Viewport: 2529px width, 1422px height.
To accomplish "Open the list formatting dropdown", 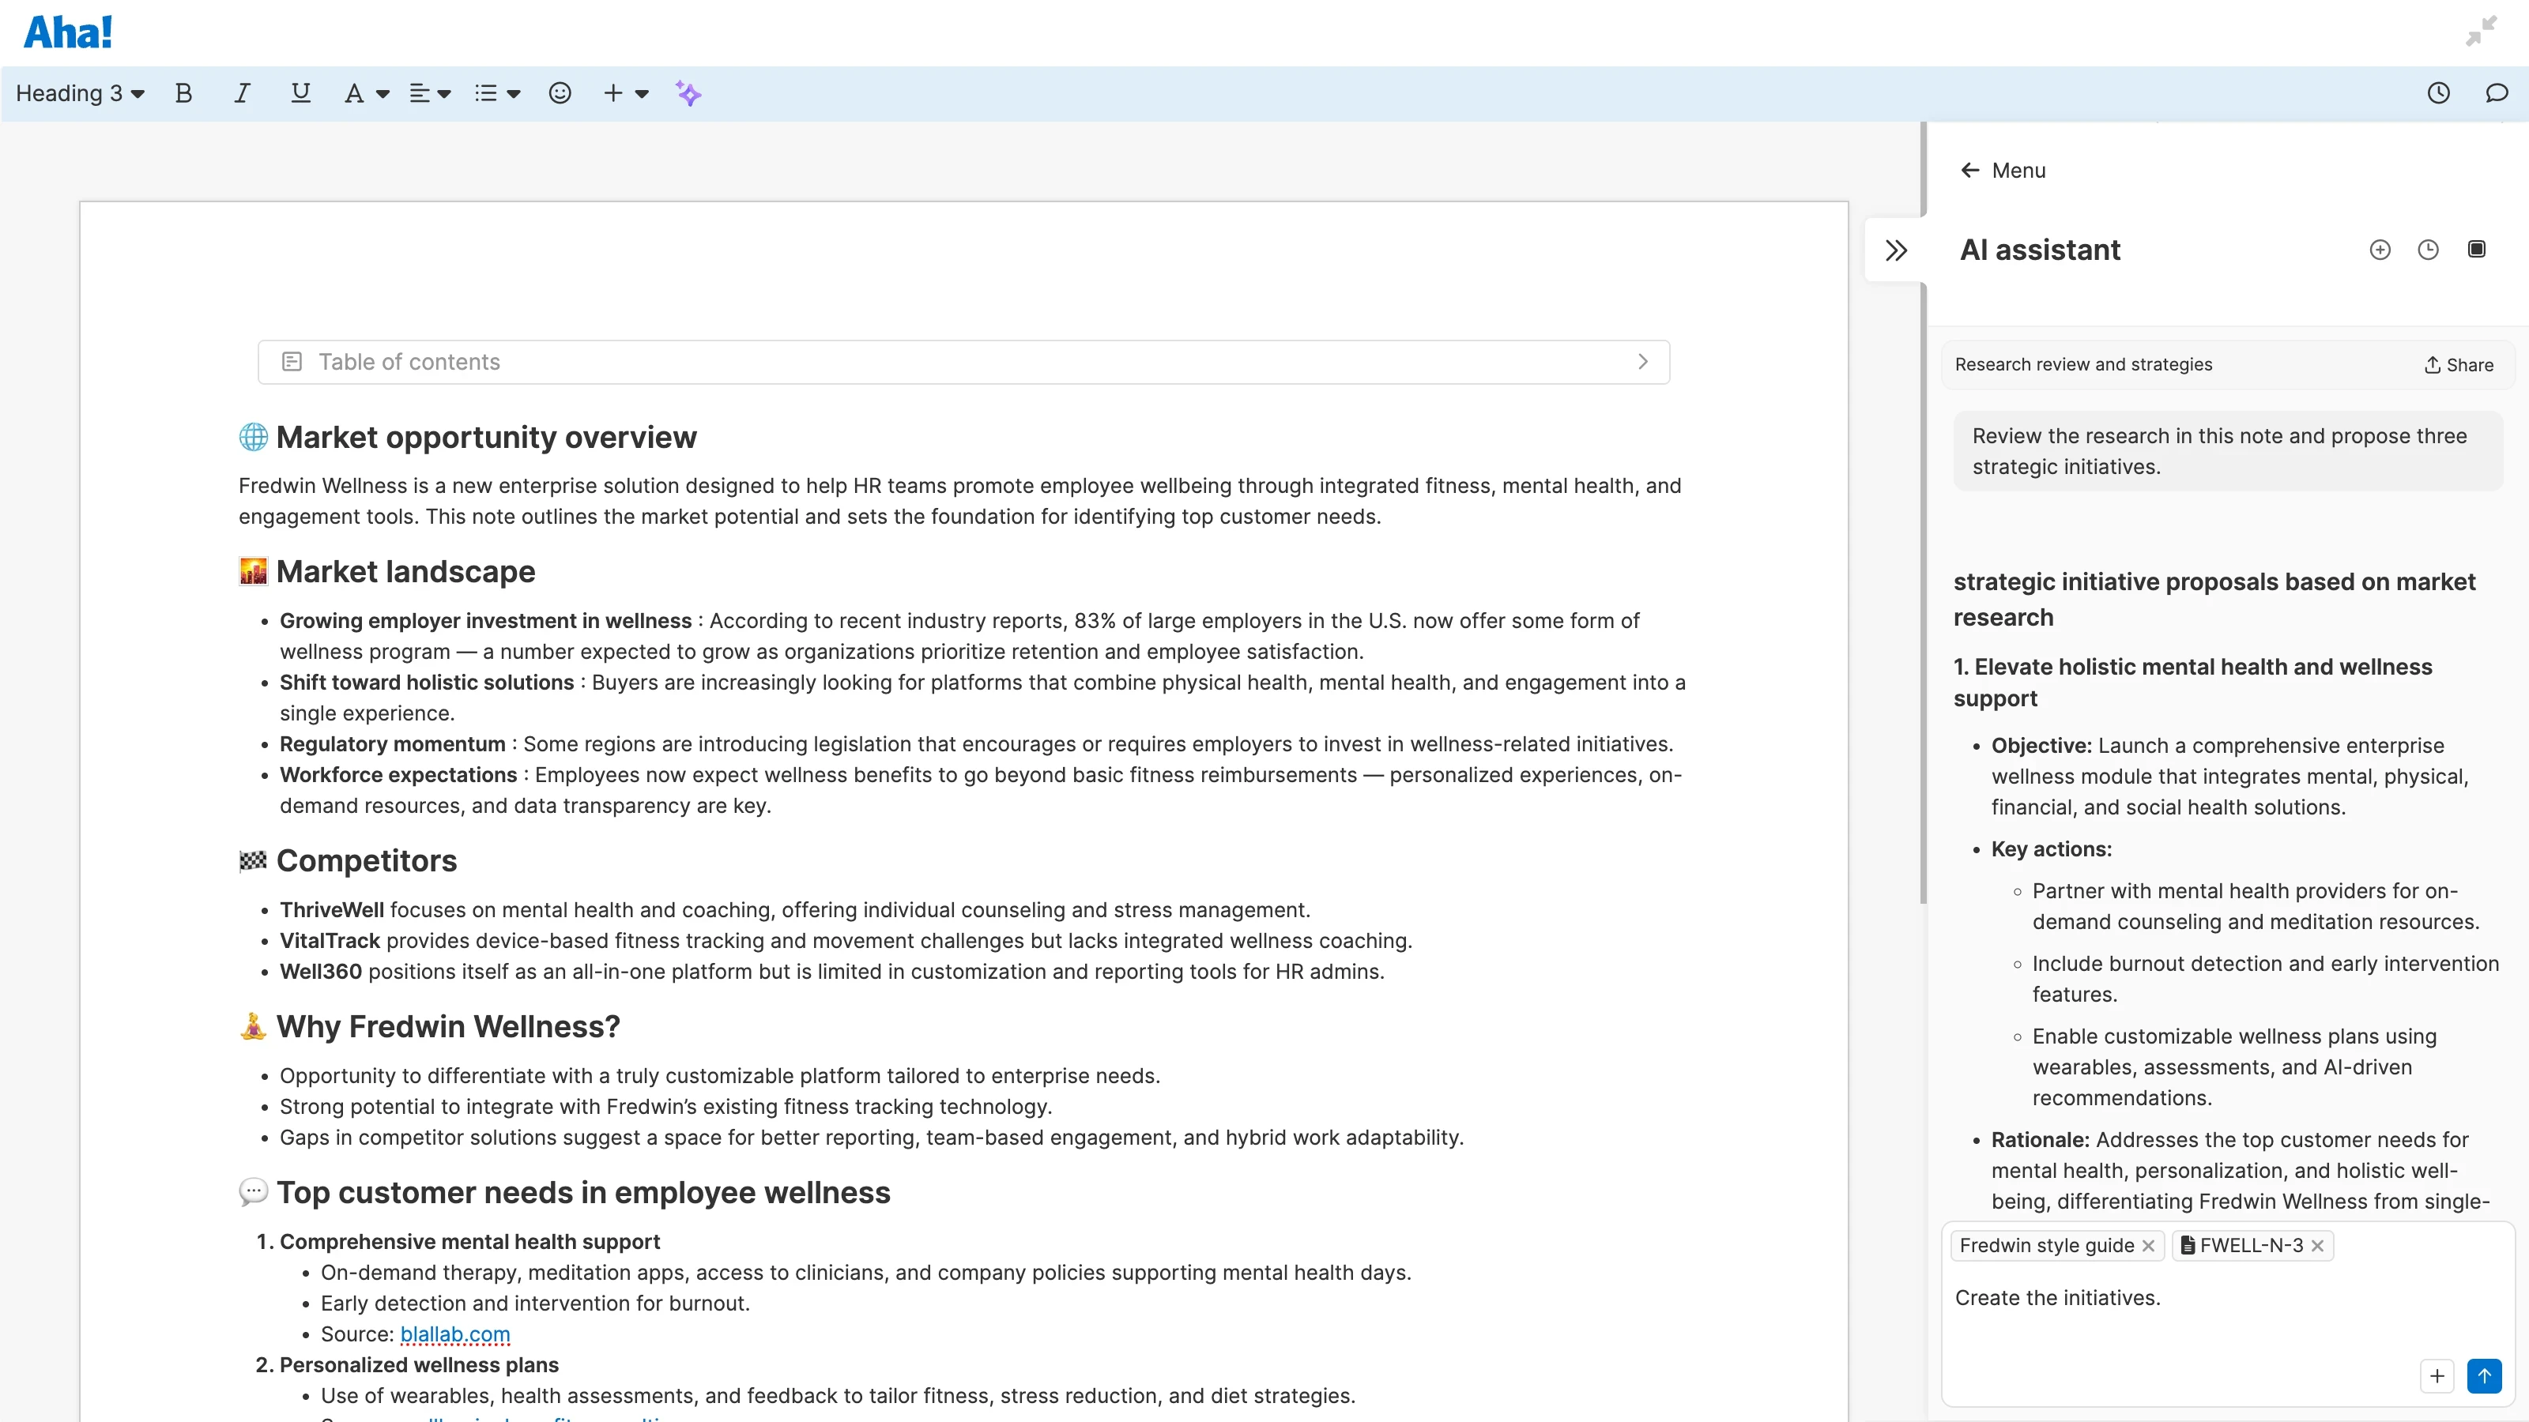I will tap(497, 93).
